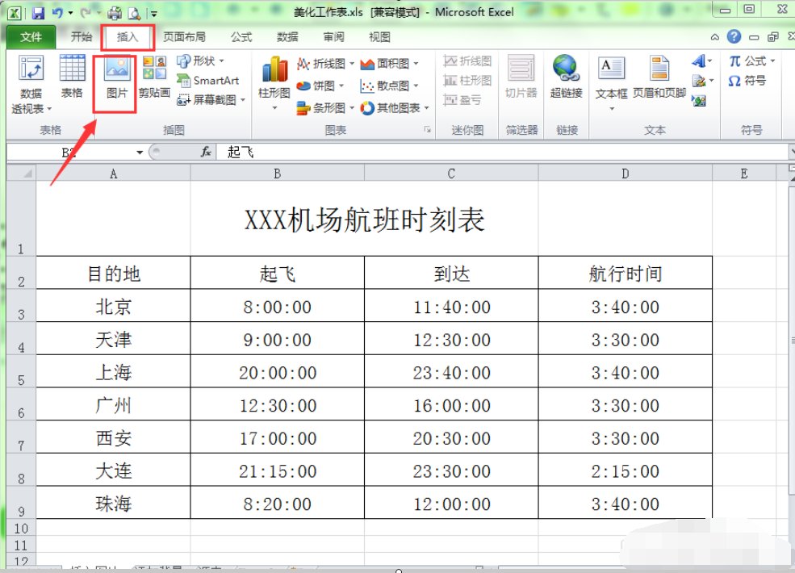Insert a Header and Footer (页眉和页脚)
Viewport: 795px width, 573px height.
pos(658,78)
